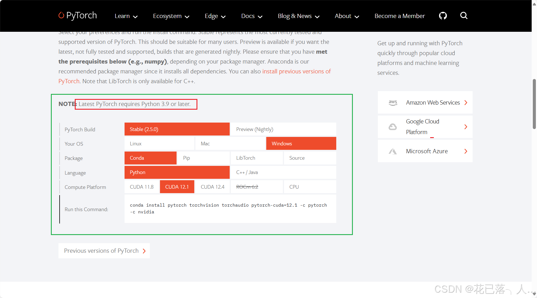Expand the Edge menu
This screenshot has height=298, width=537.
click(x=215, y=16)
